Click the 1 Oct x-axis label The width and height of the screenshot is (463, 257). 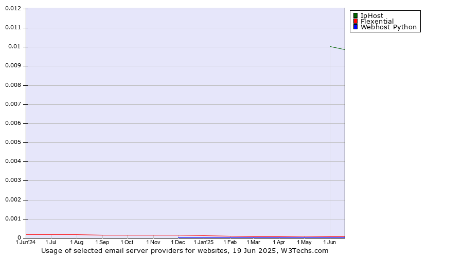pyautogui.click(x=127, y=242)
